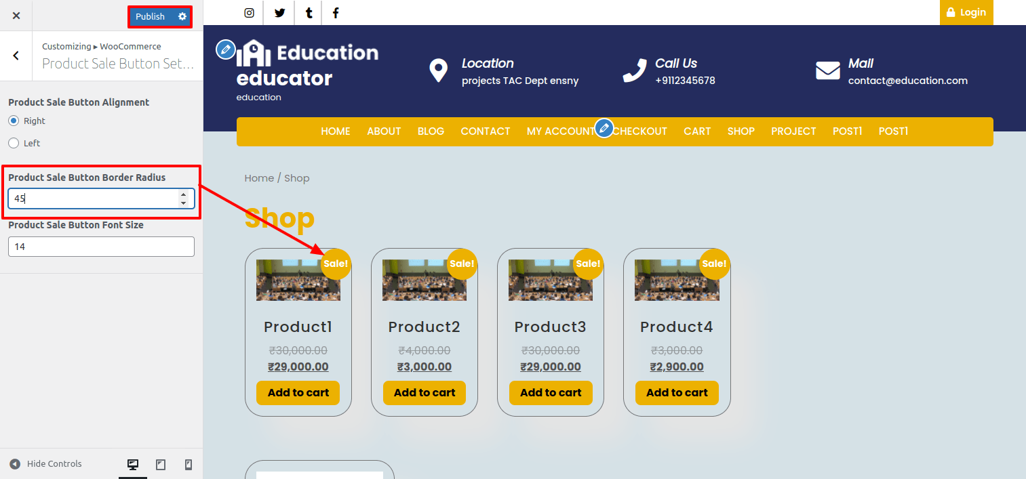Open the Instagram social icon

pyautogui.click(x=250, y=13)
